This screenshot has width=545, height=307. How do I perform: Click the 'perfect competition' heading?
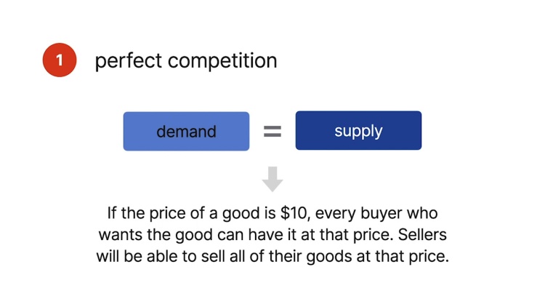[186, 61]
